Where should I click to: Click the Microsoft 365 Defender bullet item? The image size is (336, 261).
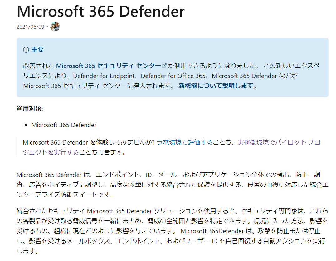point(64,125)
